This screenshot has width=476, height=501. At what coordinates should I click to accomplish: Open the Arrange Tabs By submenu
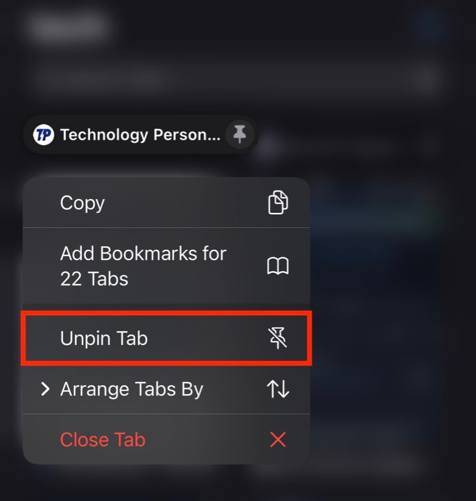click(166, 390)
